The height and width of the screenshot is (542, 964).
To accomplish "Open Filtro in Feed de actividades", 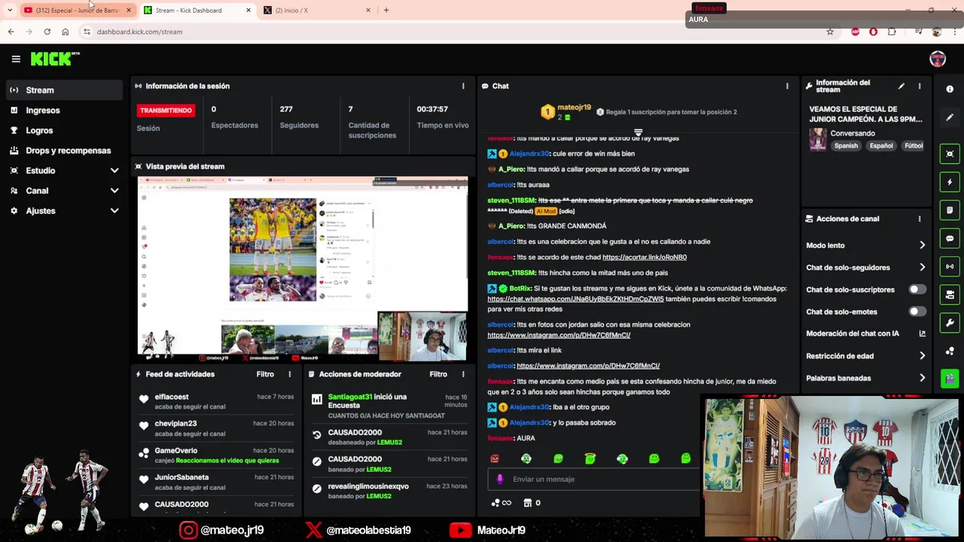I will (x=265, y=374).
